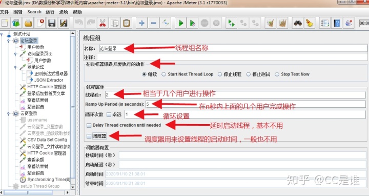Click the Synchronizing Timer clock icon

point(23,180)
